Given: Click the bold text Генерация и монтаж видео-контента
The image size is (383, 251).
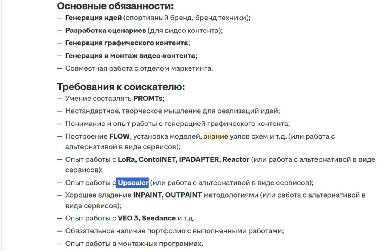Looking at the screenshot, I should pyautogui.click(x=130, y=56).
